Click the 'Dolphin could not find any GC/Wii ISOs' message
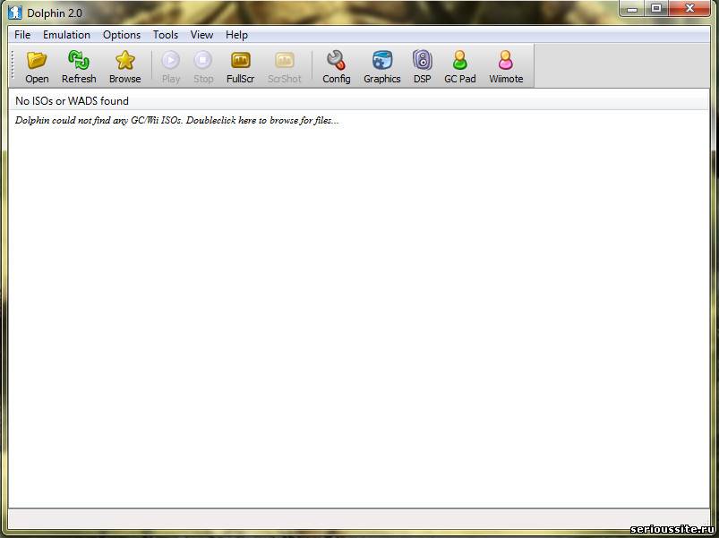719x538 pixels. (x=176, y=121)
